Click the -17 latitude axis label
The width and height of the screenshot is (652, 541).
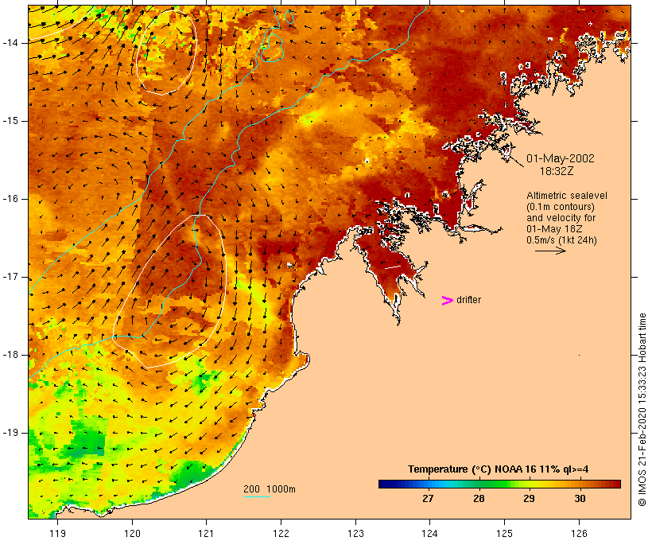pos(10,277)
